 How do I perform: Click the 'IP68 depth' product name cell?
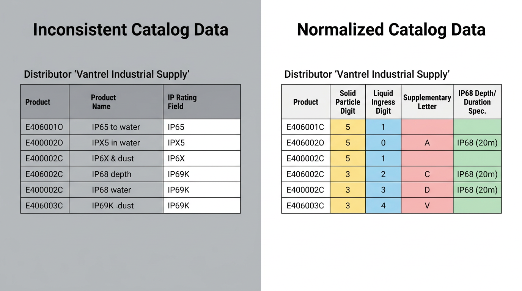coord(112,174)
